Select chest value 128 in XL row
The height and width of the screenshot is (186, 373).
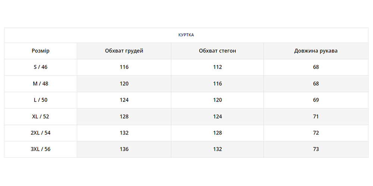click(x=124, y=116)
